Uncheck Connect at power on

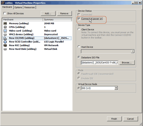[x=79, y=19]
